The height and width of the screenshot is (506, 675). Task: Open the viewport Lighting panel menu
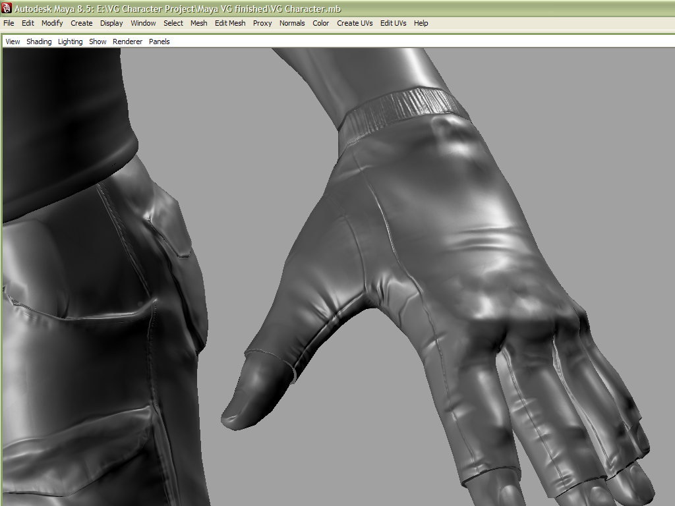pos(71,42)
